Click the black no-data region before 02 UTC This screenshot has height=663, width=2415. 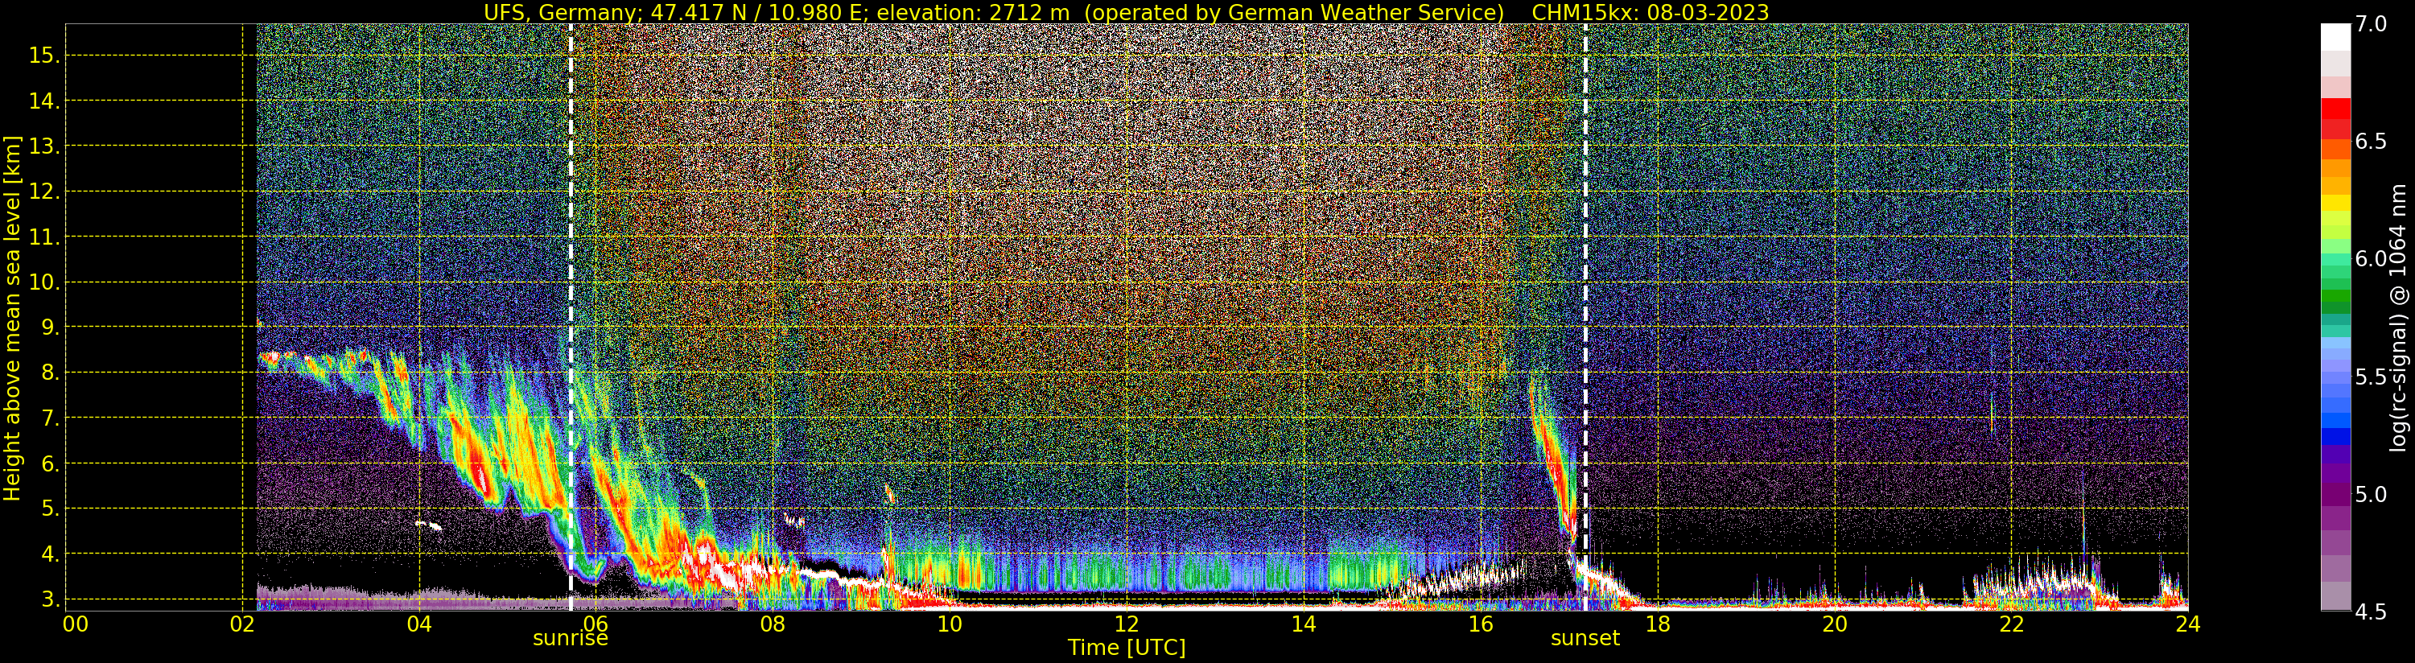[x=159, y=317]
